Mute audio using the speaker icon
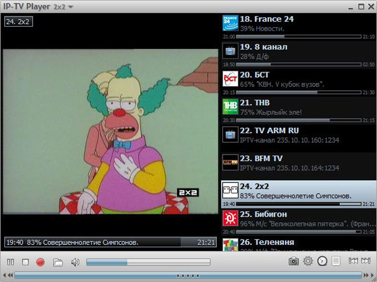The height and width of the screenshot is (282, 377). 75,262
